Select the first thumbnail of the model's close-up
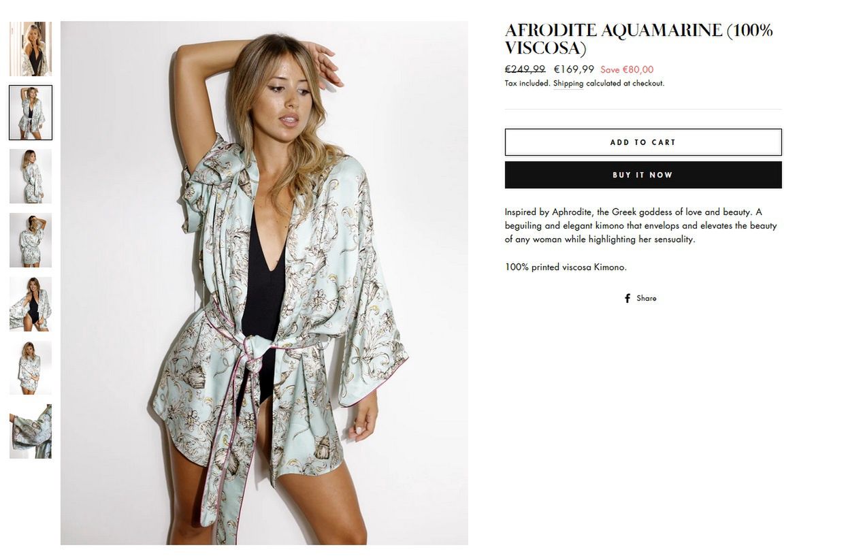 31,49
